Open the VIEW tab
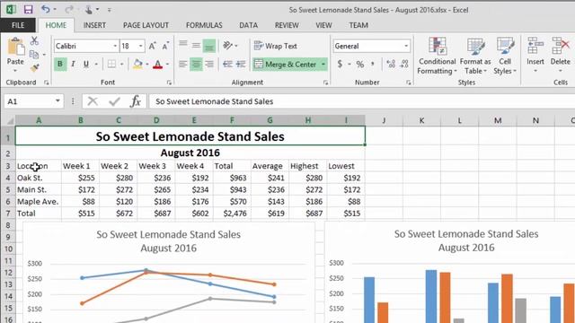This screenshot has width=575, height=323. [323, 25]
